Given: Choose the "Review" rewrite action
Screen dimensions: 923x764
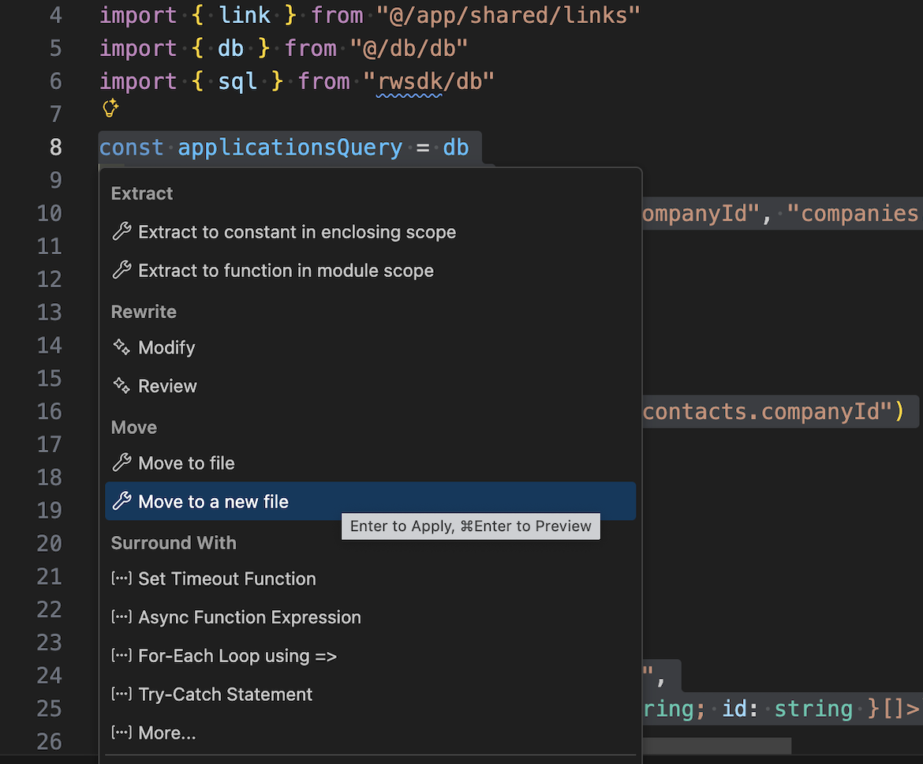Looking at the screenshot, I should click(166, 386).
